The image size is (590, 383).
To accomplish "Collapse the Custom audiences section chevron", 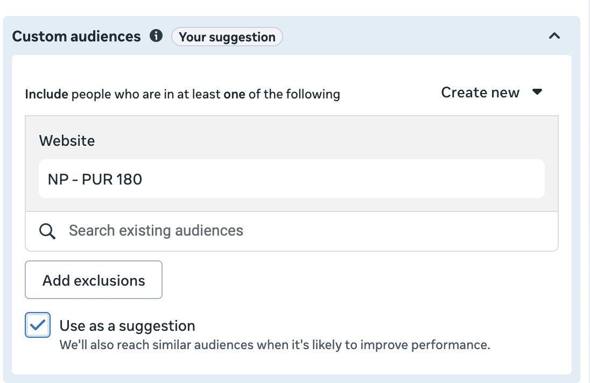I will tap(554, 36).
